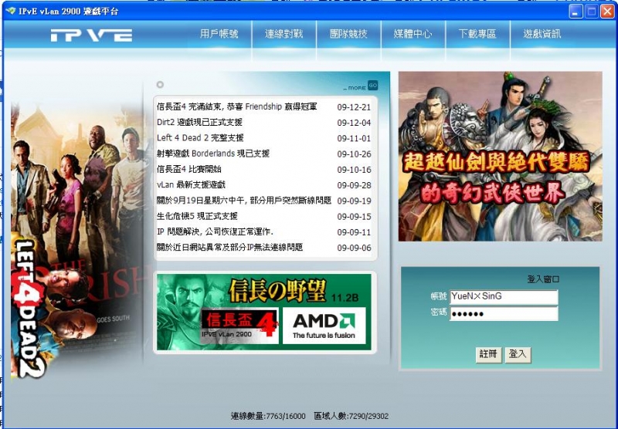Open the 連線對戰 menu

[284, 34]
